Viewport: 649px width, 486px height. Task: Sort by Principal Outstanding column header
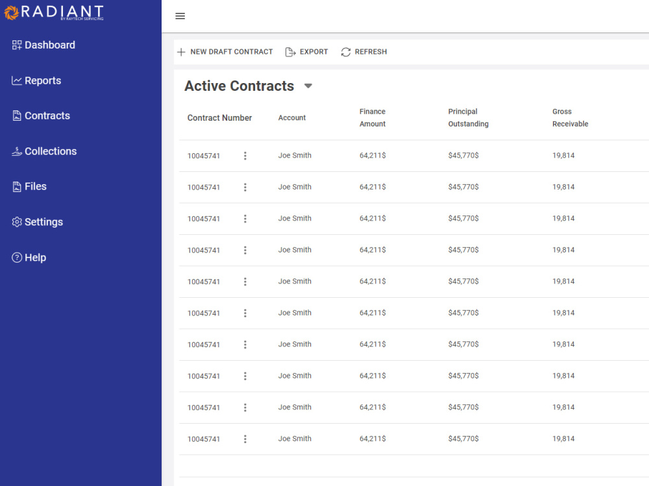[468, 117]
